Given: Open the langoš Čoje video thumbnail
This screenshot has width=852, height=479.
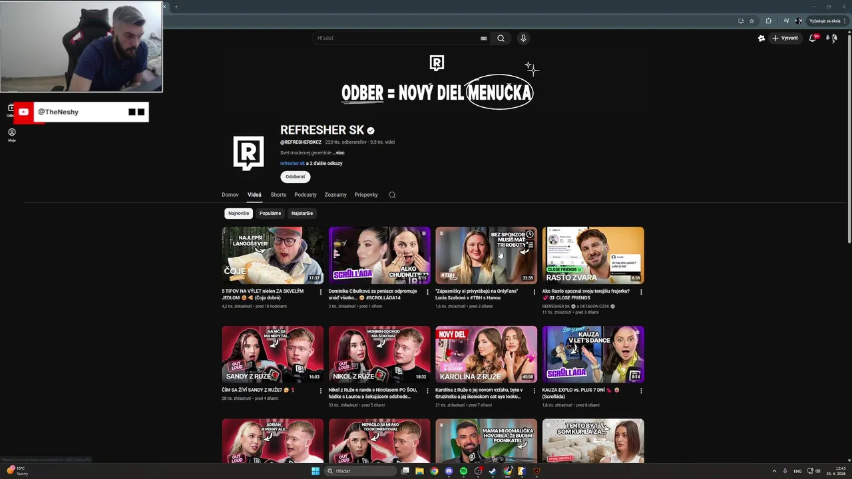Looking at the screenshot, I should pyautogui.click(x=272, y=255).
